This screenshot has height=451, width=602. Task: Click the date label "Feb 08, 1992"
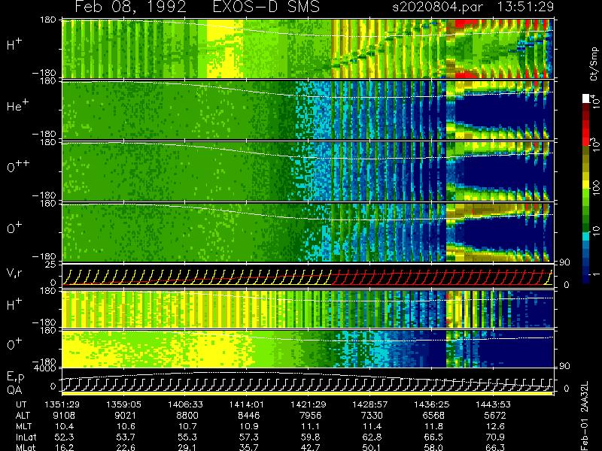click(x=130, y=7)
